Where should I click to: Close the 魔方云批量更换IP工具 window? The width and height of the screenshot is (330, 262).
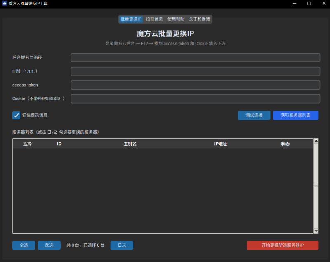coord(324,3)
